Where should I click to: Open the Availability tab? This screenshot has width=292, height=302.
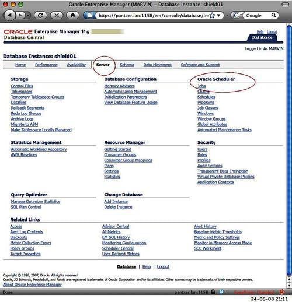(x=77, y=65)
